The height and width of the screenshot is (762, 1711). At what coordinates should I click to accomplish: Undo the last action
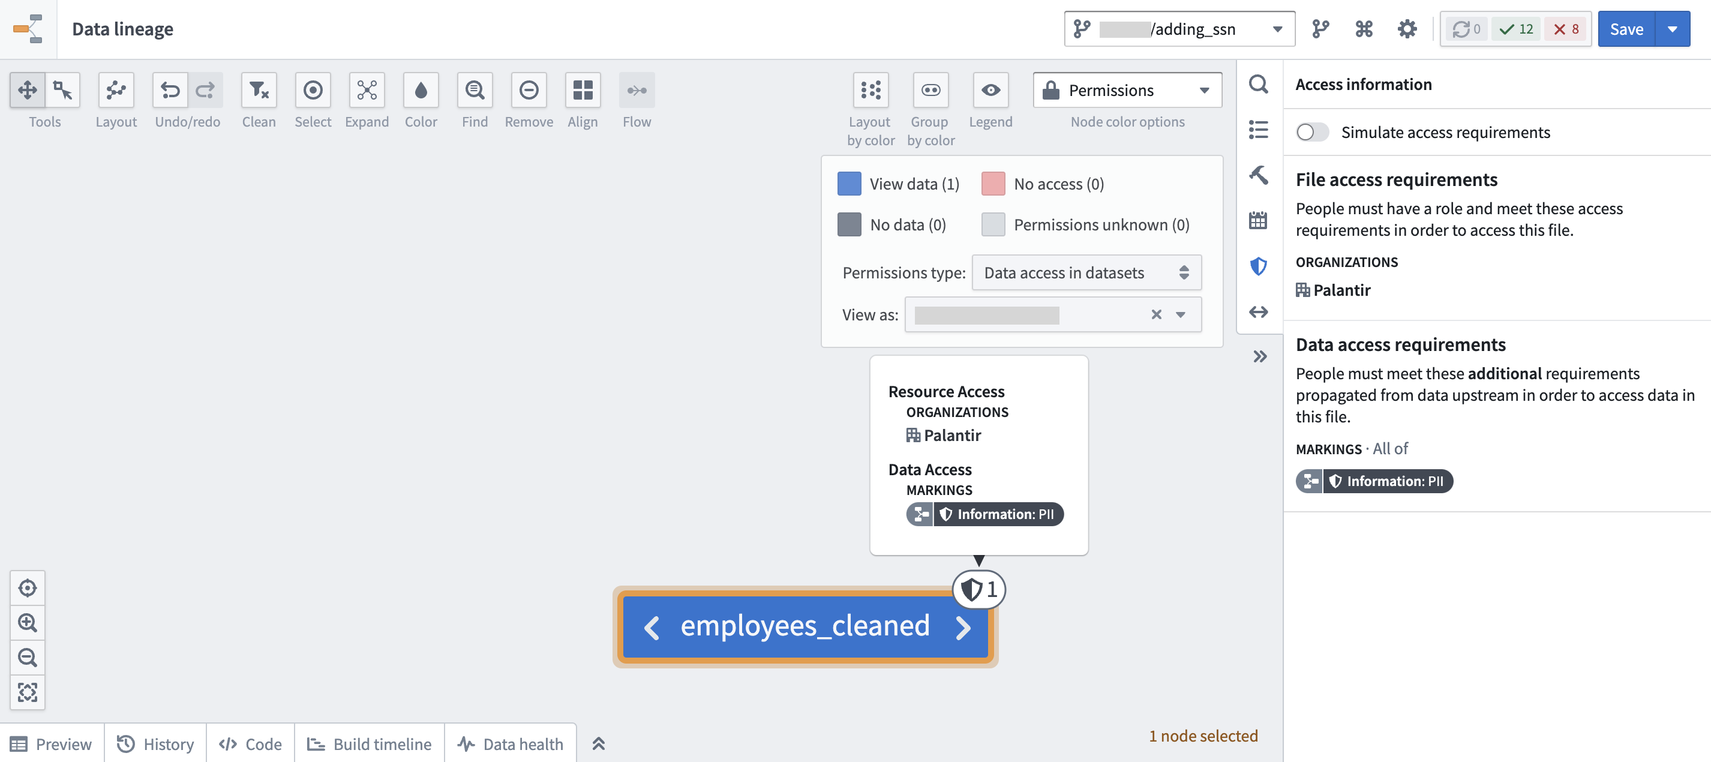coord(170,89)
